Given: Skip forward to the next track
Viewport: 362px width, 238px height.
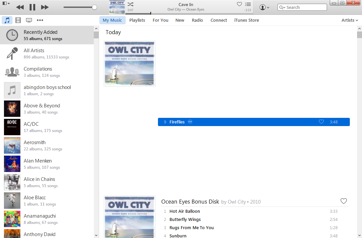Looking at the screenshot, I should pos(45,7).
